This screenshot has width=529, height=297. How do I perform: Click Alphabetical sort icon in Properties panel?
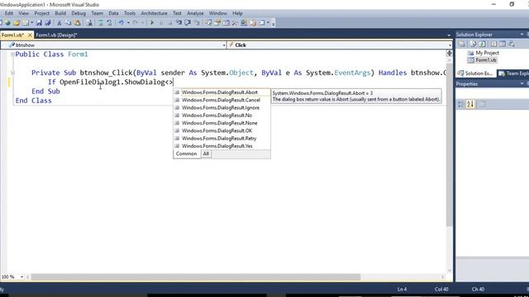coord(470,104)
